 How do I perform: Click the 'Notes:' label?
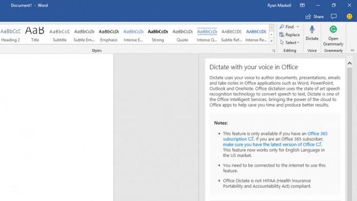pos(221,123)
